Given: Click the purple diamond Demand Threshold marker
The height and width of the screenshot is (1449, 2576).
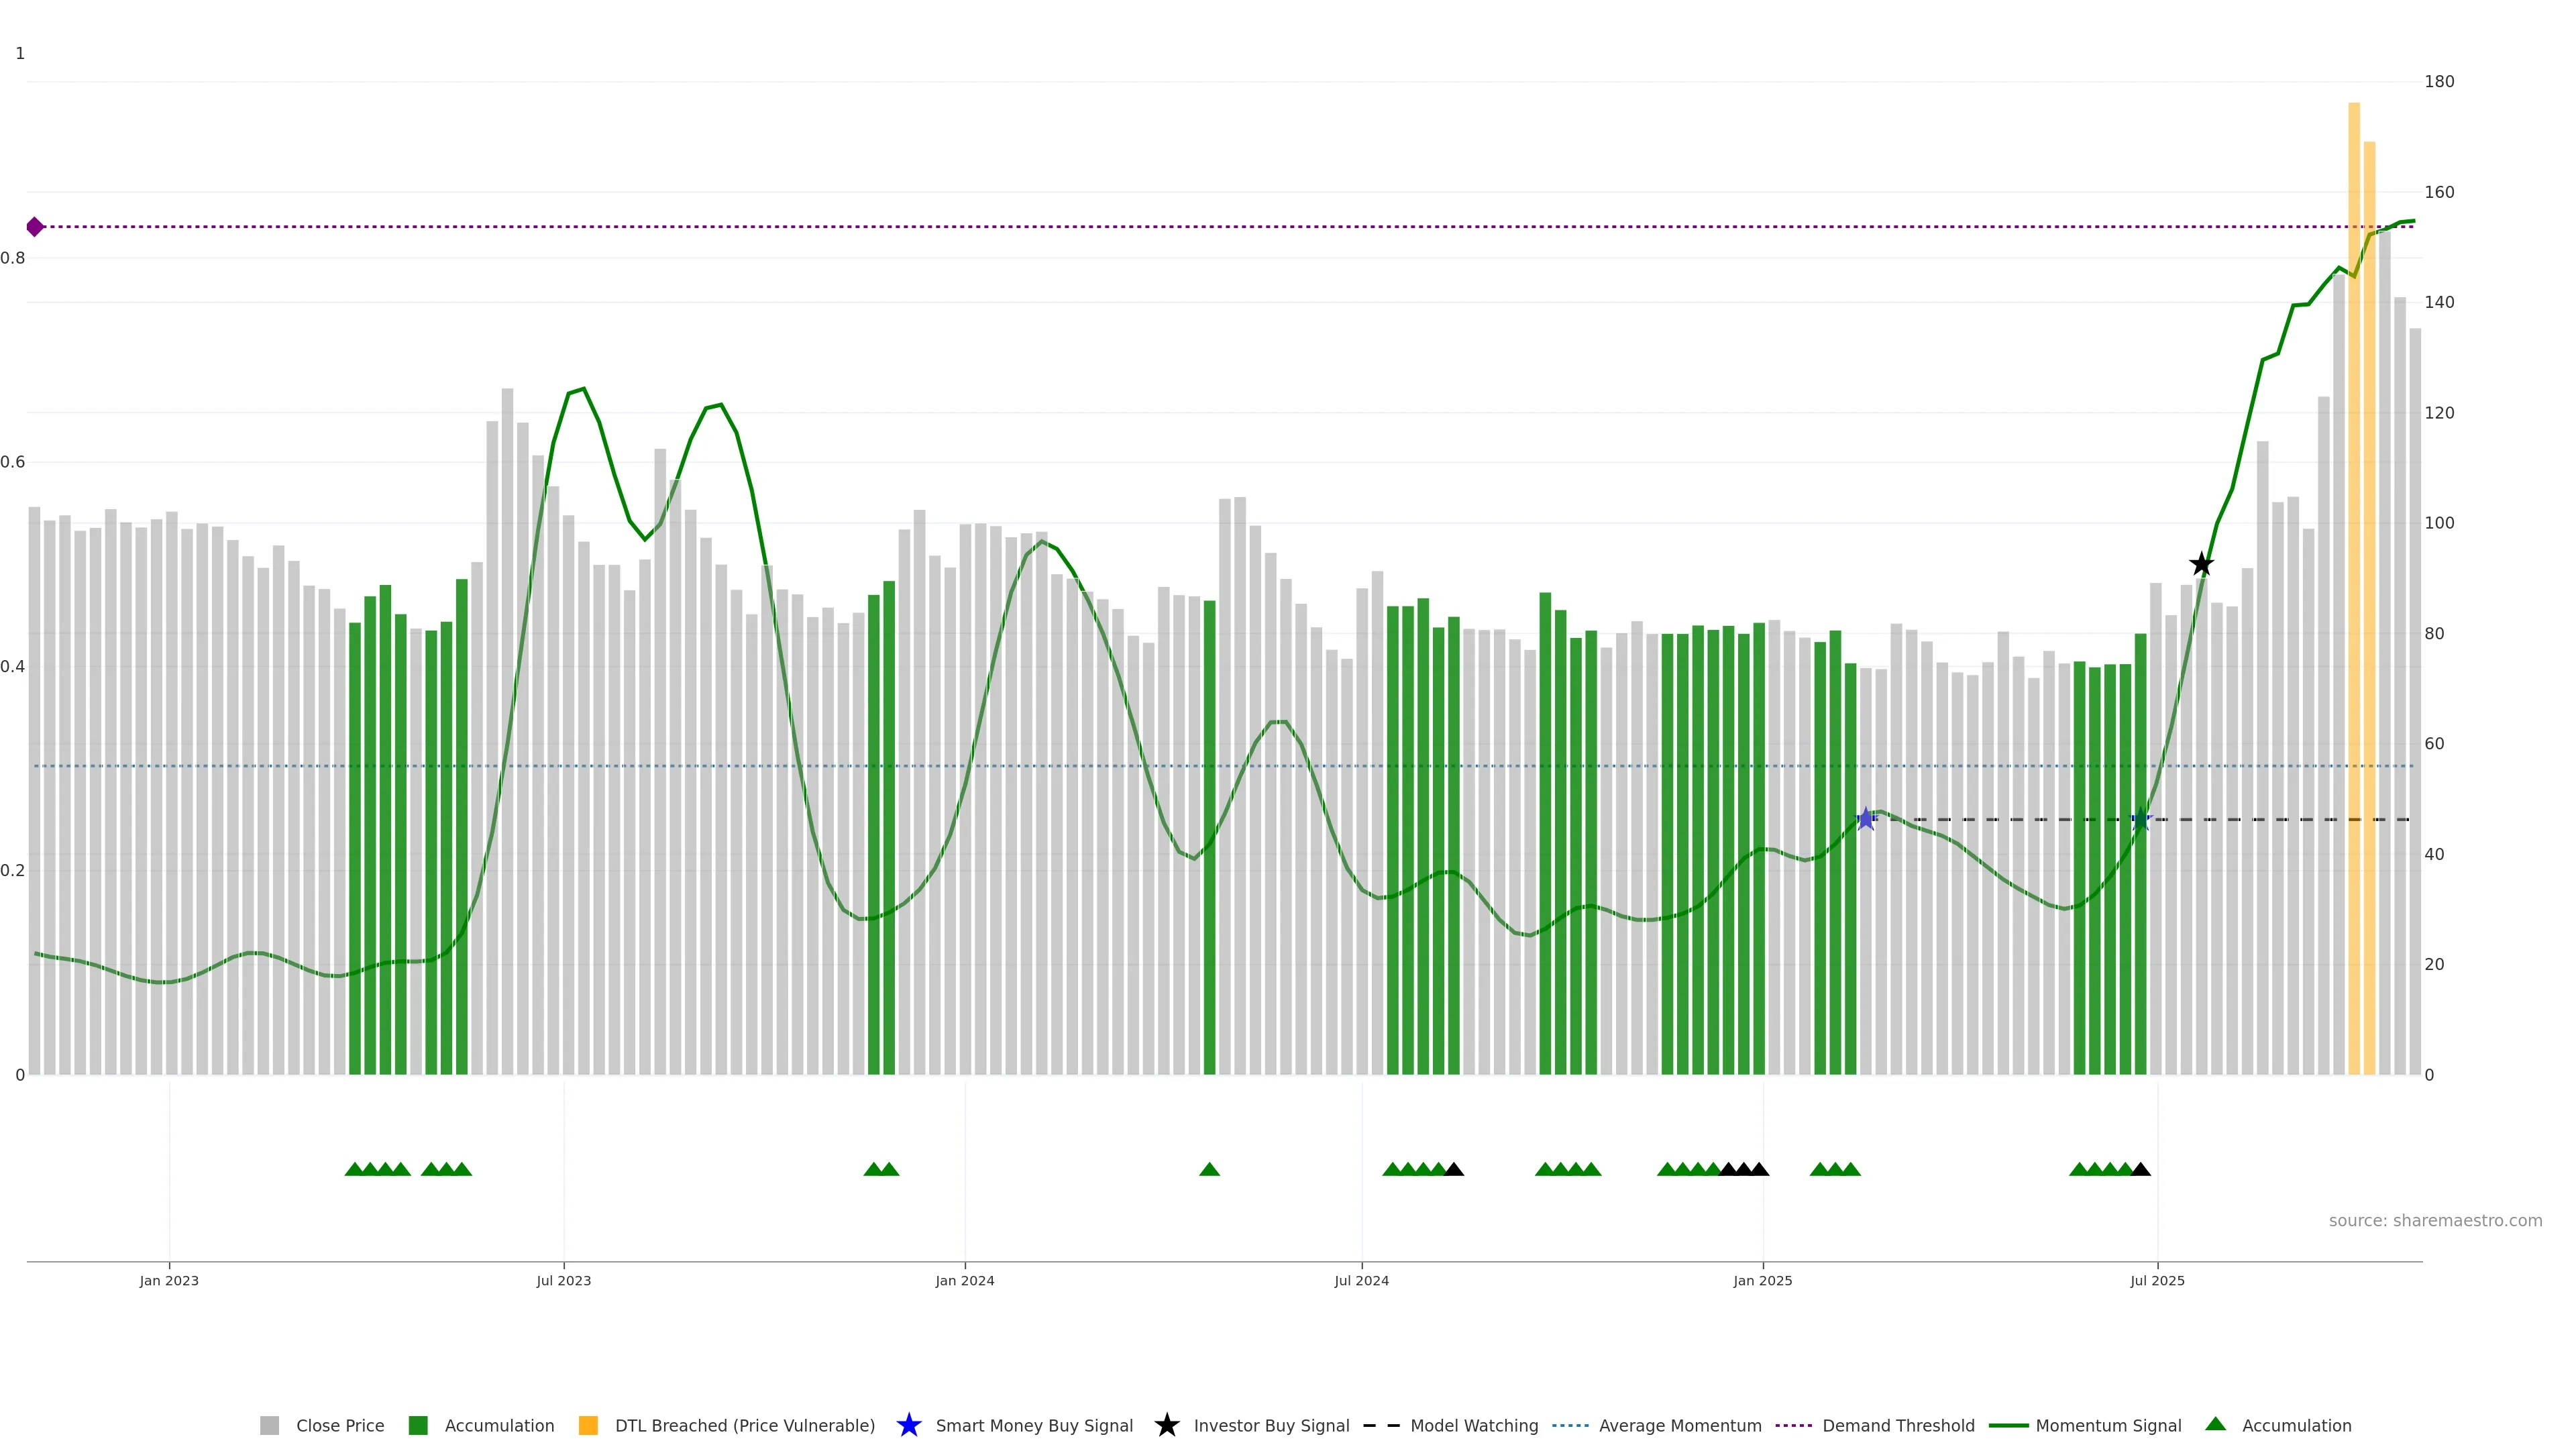Looking at the screenshot, I should [x=35, y=227].
